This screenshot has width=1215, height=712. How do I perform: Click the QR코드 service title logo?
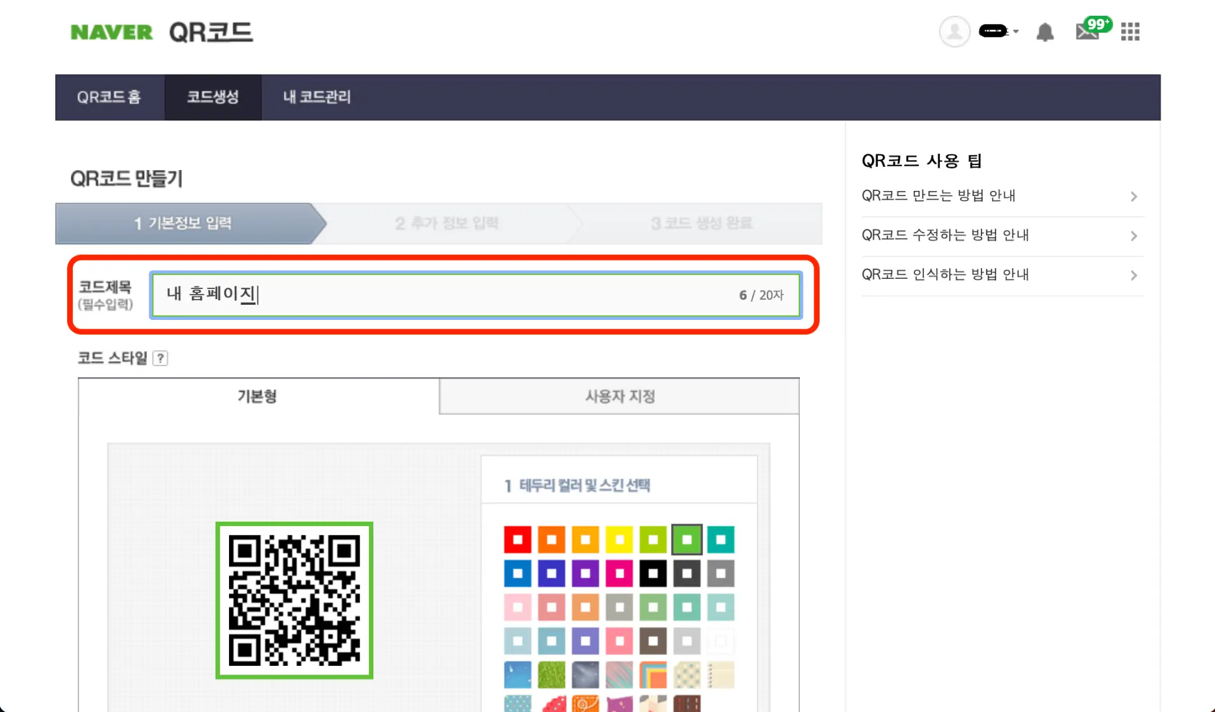(211, 32)
